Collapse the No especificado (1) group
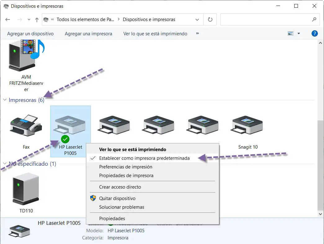 point(5,164)
